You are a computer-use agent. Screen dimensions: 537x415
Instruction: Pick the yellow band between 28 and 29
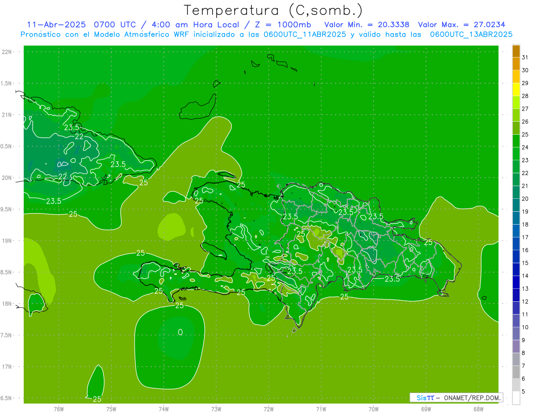coord(516,90)
